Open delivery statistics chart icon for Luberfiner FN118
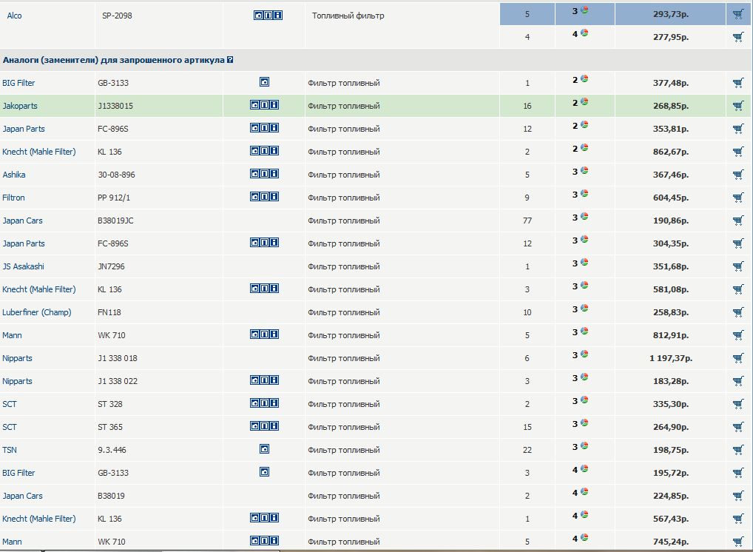 (x=584, y=309)
